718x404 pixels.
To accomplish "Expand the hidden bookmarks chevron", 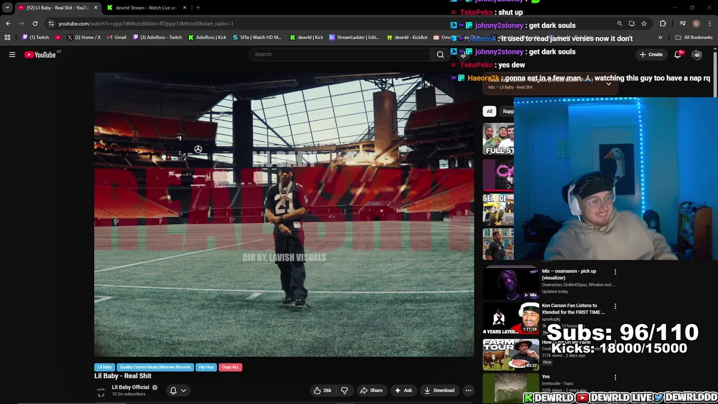I will [660, 38].
